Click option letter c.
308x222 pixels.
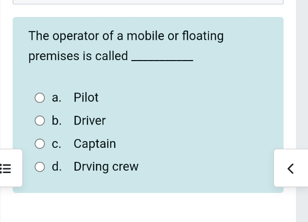point(56,144)
